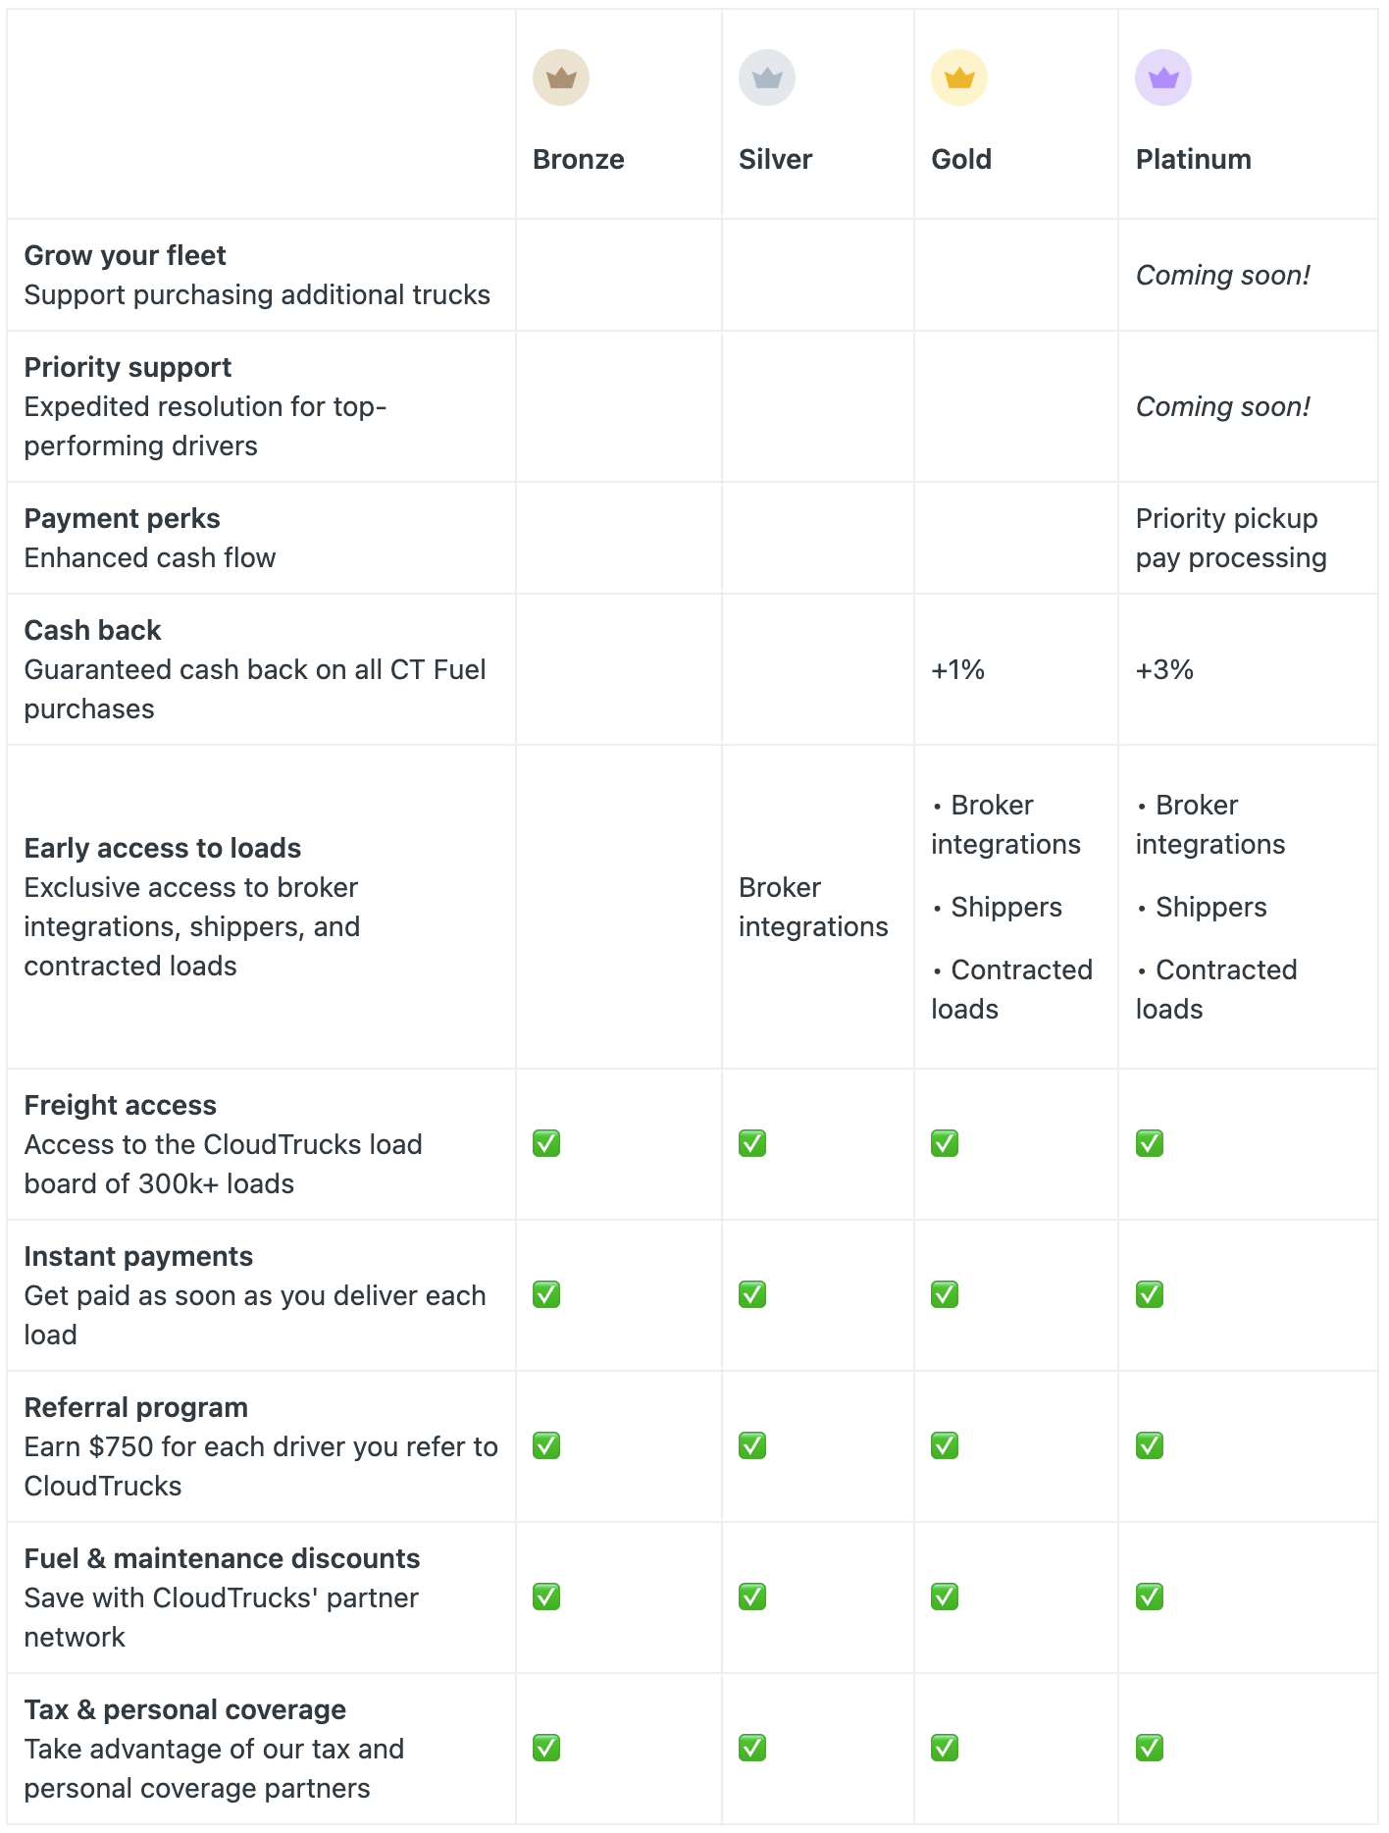Viewport: 1389px width, 1833px height.
Task: Click Bronze checkmark for Tax & personal coverage
Action: coord(546,1748)
